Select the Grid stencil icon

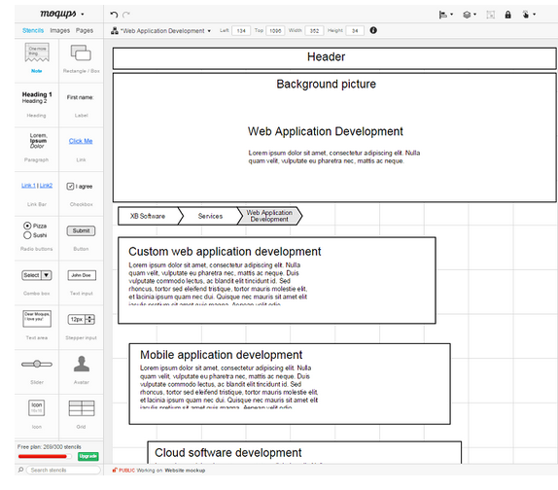pos(82,408)
